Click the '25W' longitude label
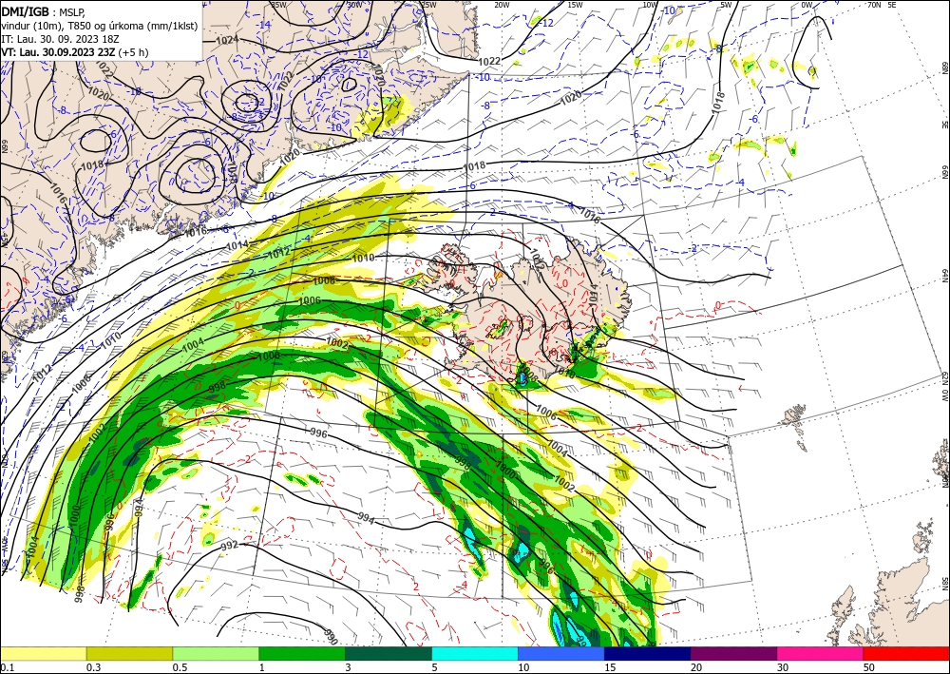Image resolution: width=950 pixels, height=674 pixels. pyautogui.click(x=429, y=5)
